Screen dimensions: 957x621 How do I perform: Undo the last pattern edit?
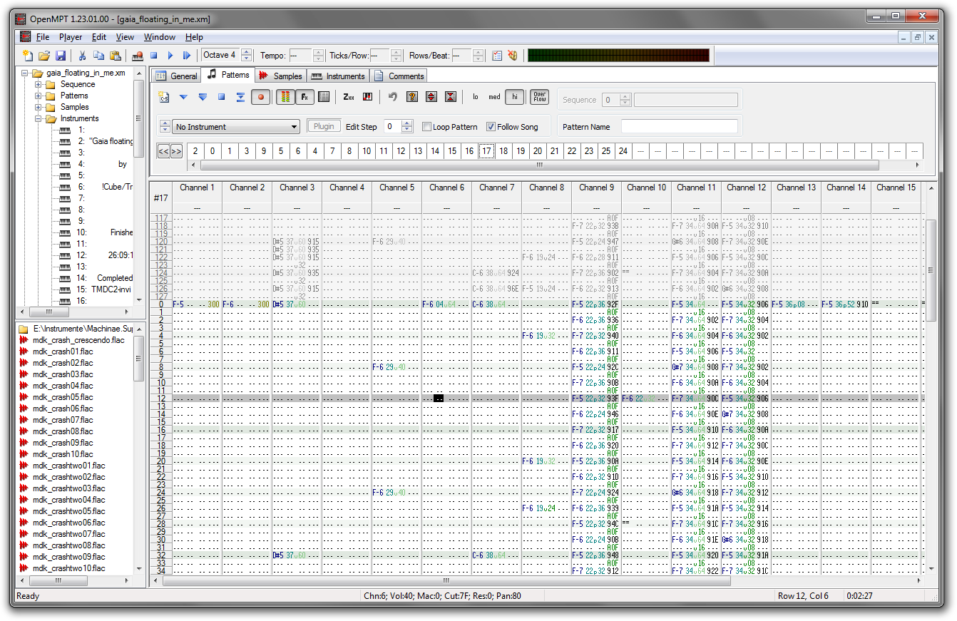pyautogui.click(x=392, y=97)
